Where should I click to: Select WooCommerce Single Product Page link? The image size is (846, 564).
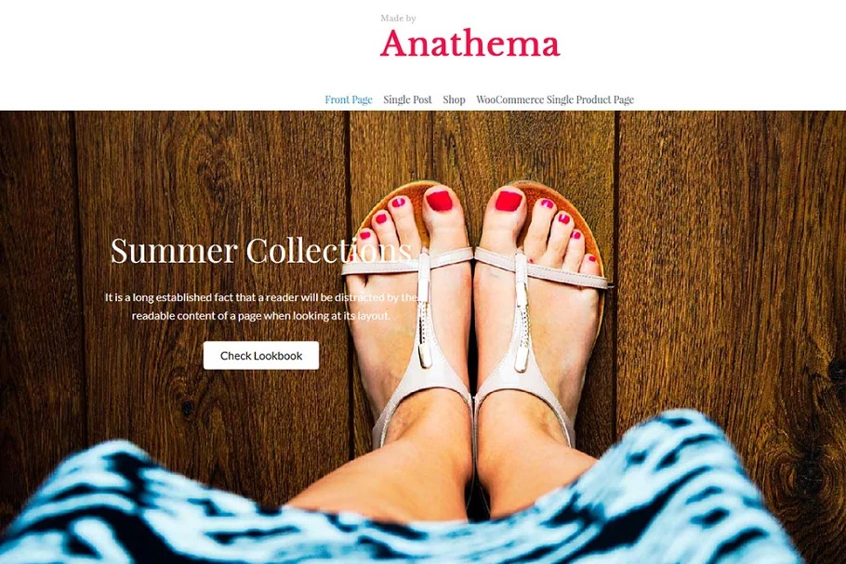555,99
